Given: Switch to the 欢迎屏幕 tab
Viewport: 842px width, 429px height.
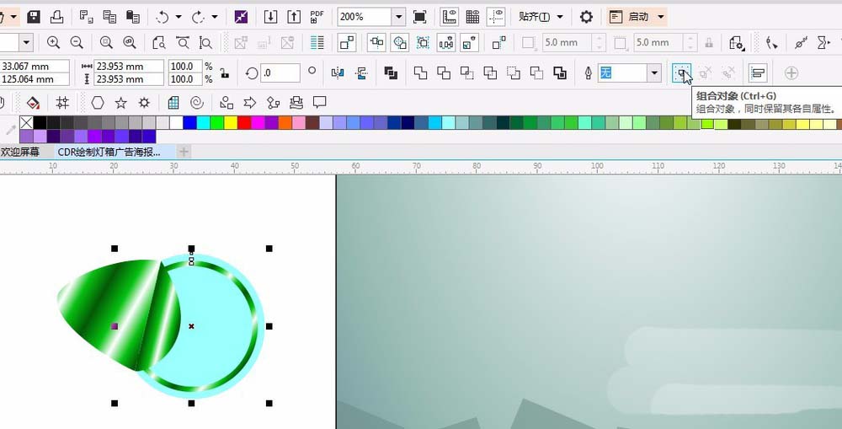Looking at the screenshot, I should tap(20, 153).
